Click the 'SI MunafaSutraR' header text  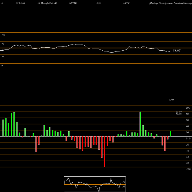(47, 3)
